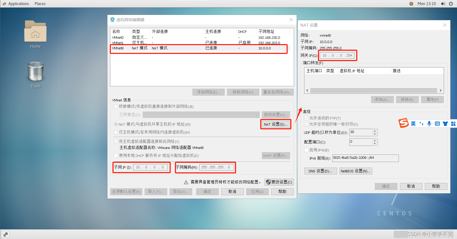This screenshot has width=457, height=239.
Task: Open the Sogou soft keyboard icon
Action: coord(437,124)
